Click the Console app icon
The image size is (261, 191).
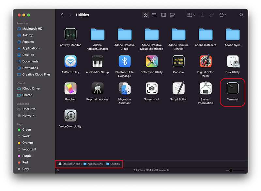[x=178, y=61]
